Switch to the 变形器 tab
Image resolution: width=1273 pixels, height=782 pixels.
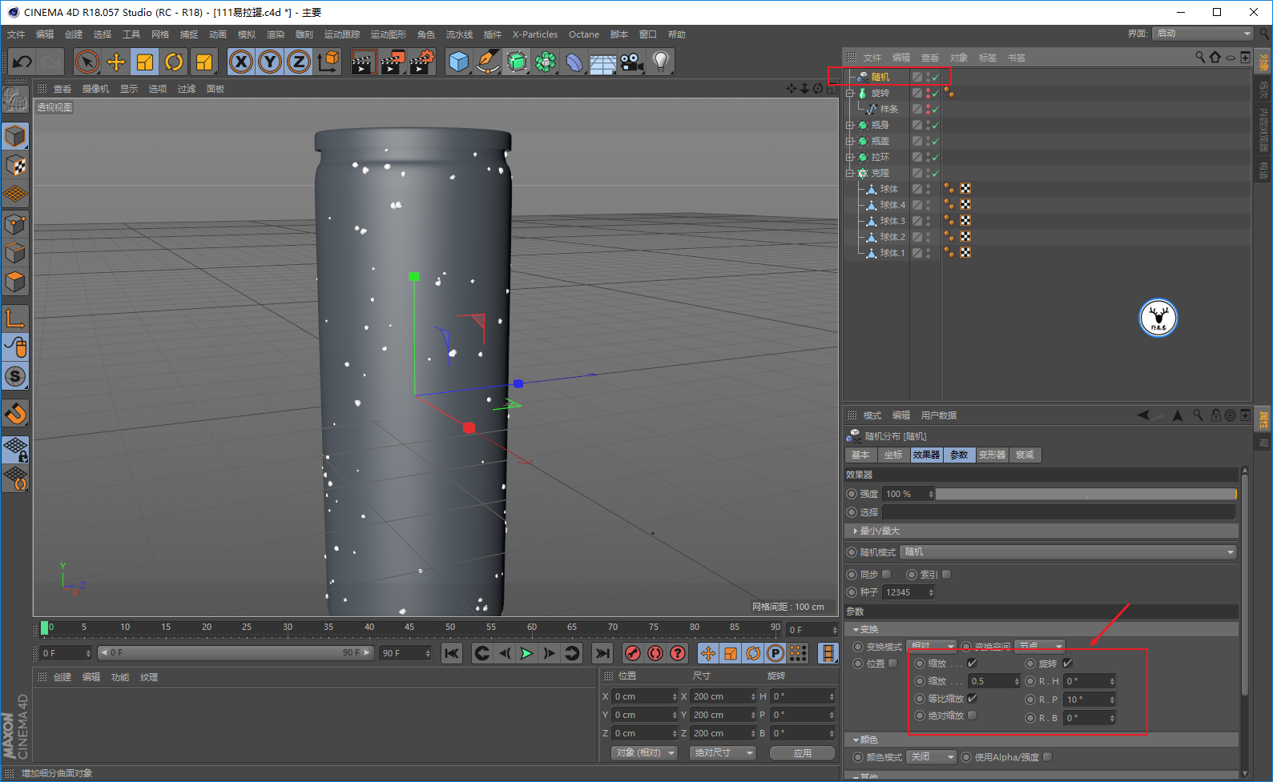(x=992, y=455)
